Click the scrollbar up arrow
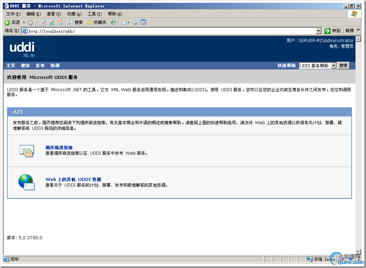Screen dimensions: 366x268 pos(358,39)
